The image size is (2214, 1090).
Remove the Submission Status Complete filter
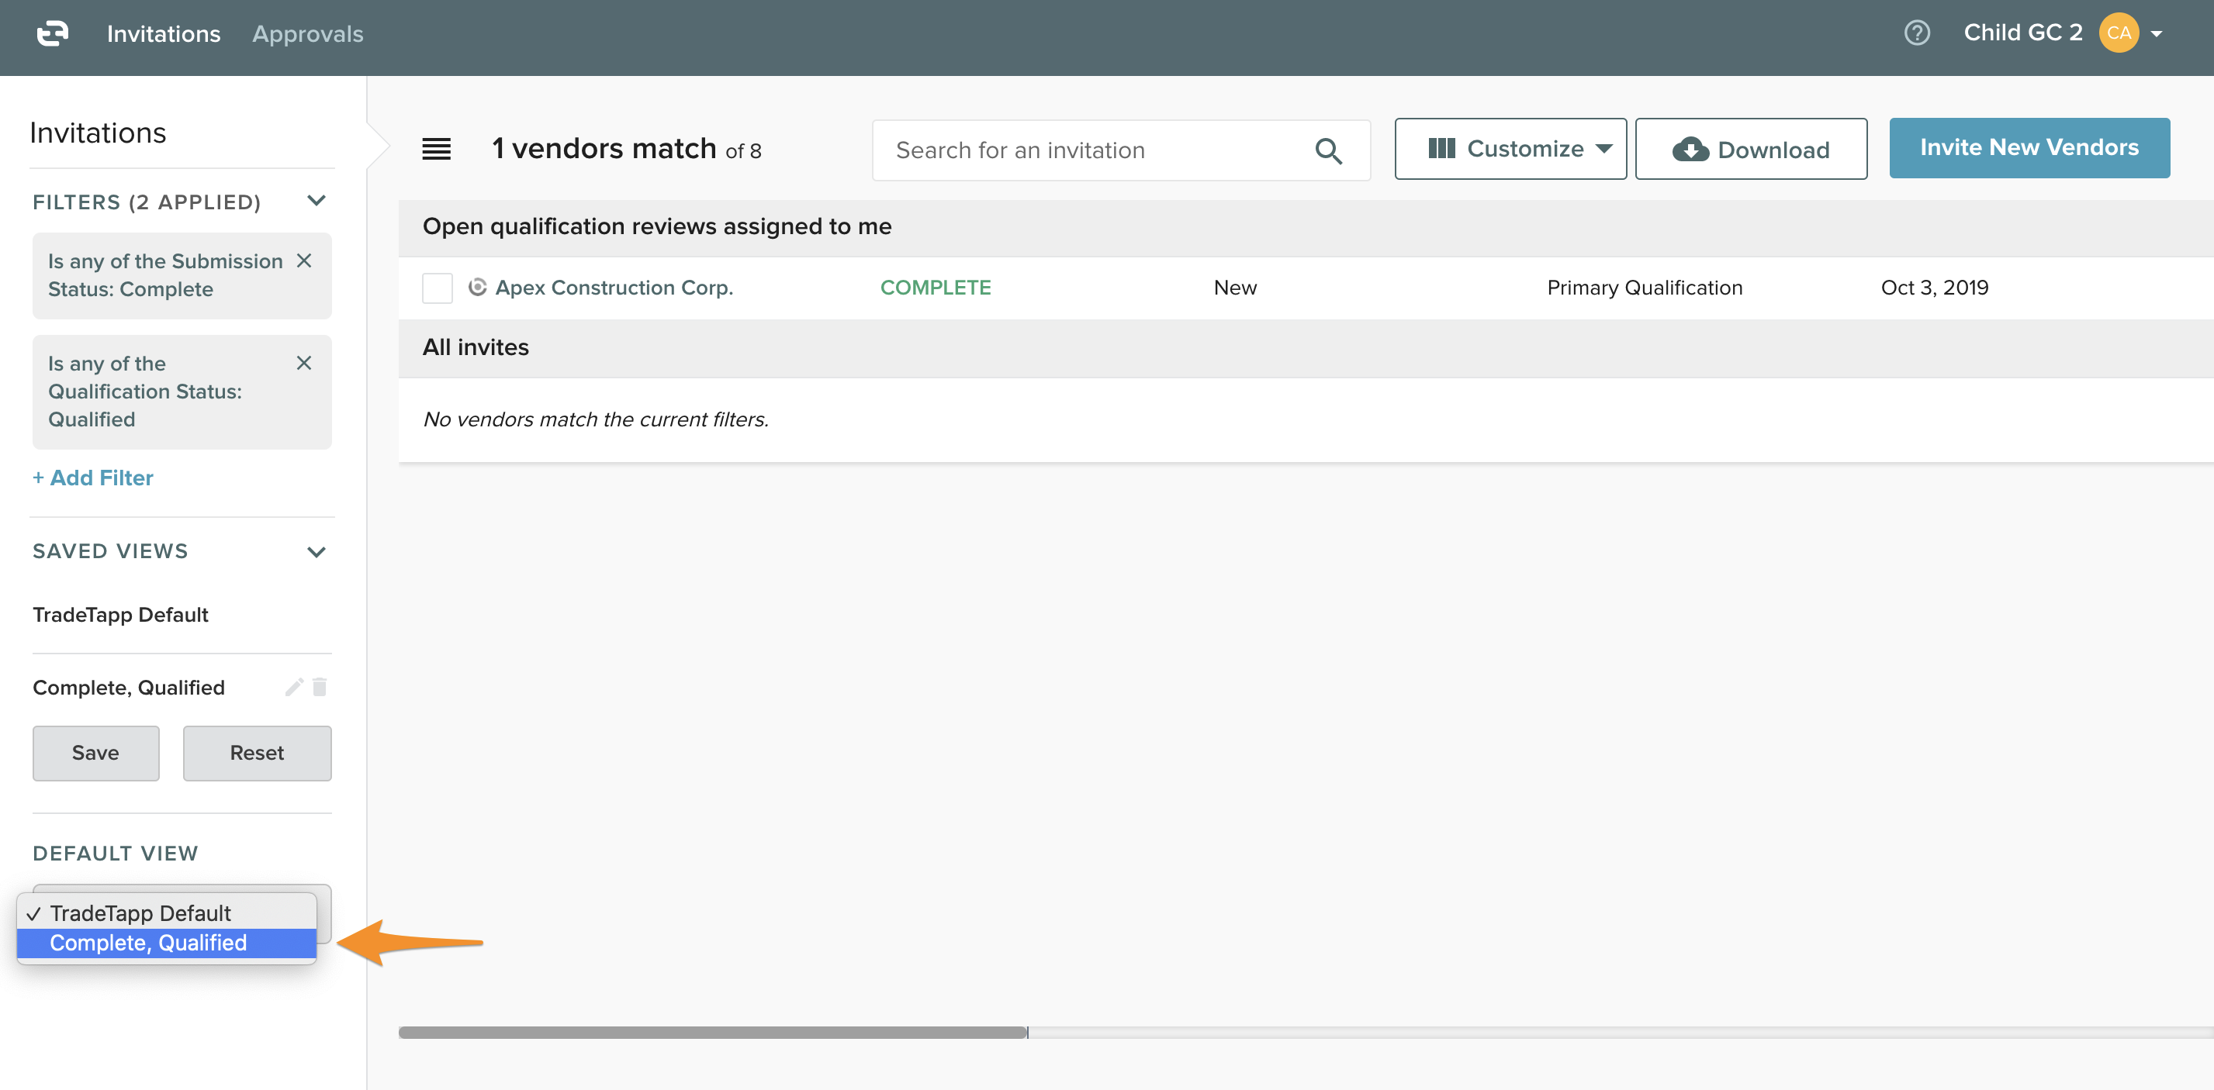[304, 261]
